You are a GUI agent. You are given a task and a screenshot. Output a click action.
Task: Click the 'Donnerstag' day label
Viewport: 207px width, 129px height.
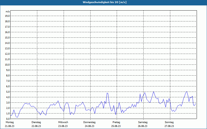(x=89, y=122)
